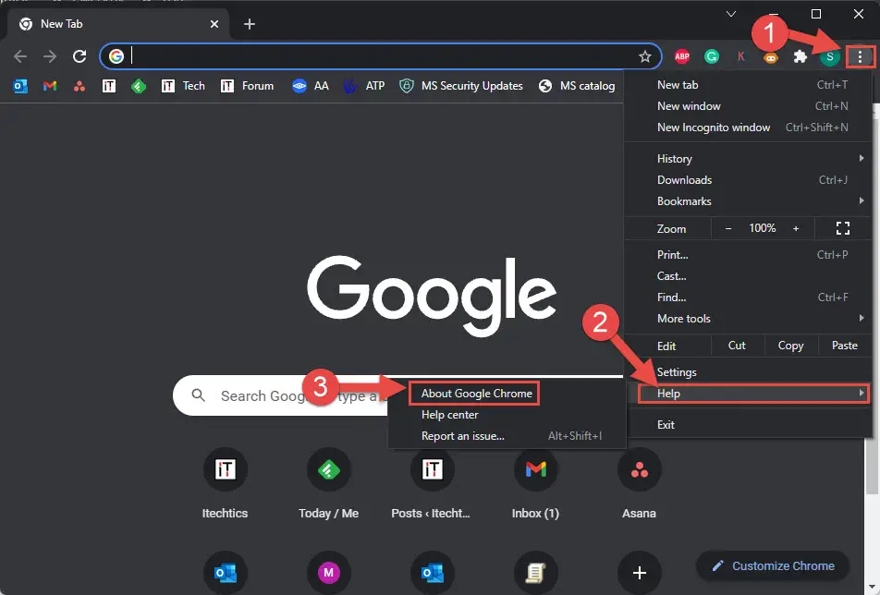This screenshot has width=880, height=595.
Task: Click Paste in the Edit row
Action: 844,346
